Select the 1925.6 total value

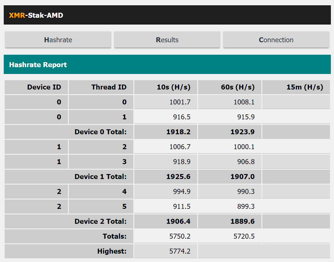pos(179,177)
